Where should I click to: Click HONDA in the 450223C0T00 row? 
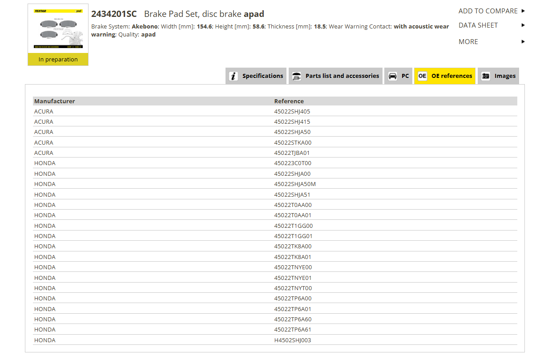coord(45,163)
